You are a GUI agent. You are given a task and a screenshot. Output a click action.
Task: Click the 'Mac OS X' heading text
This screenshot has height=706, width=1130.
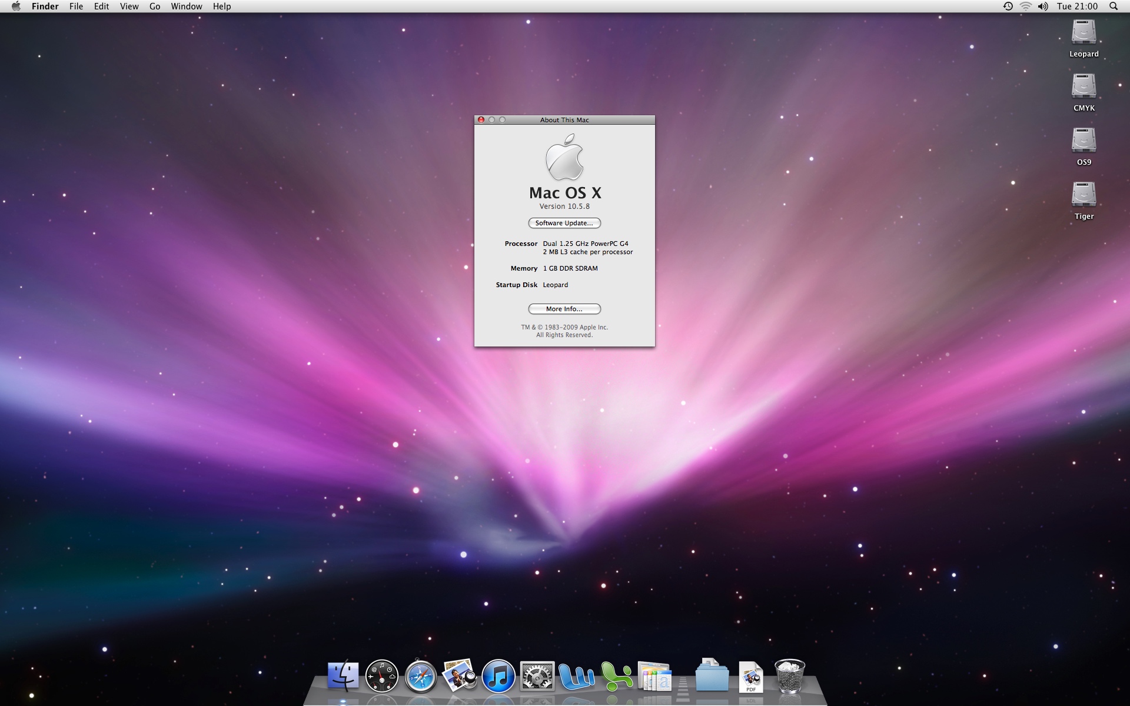point(565,192)
